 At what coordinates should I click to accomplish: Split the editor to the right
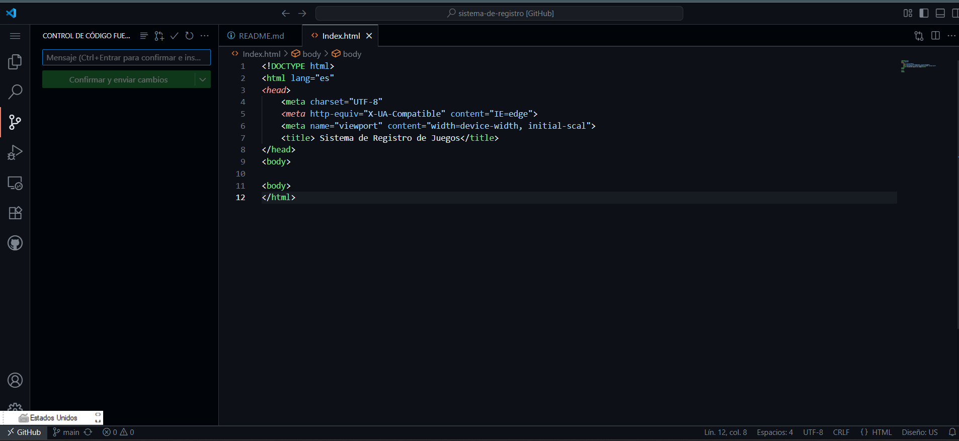[x=935, y=36]
